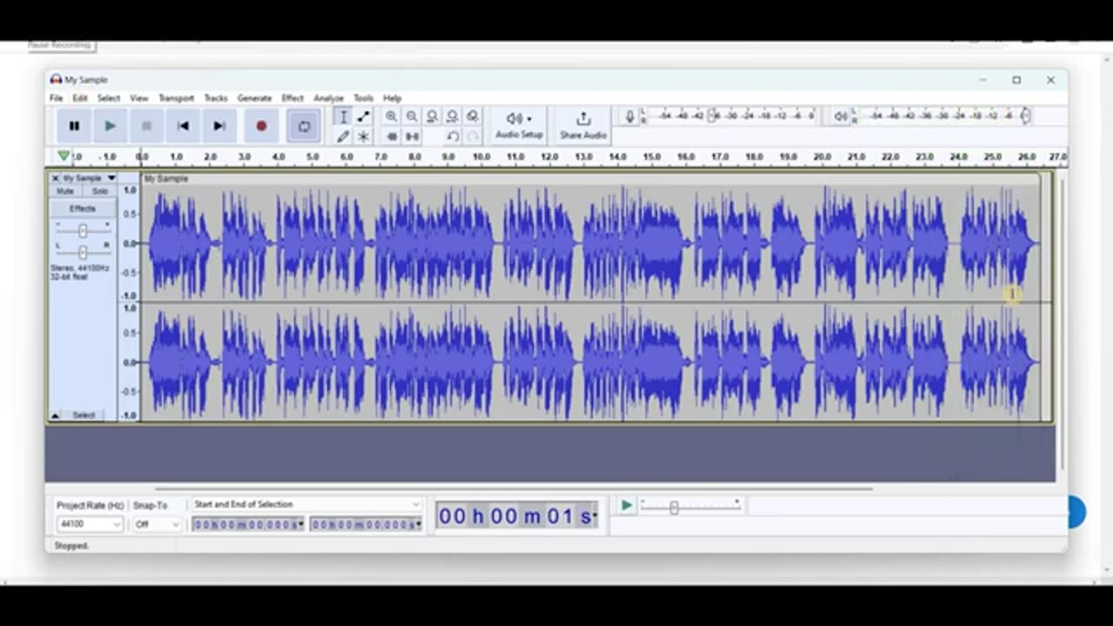
Task: Click the track Select button
Action: point(83,416)
